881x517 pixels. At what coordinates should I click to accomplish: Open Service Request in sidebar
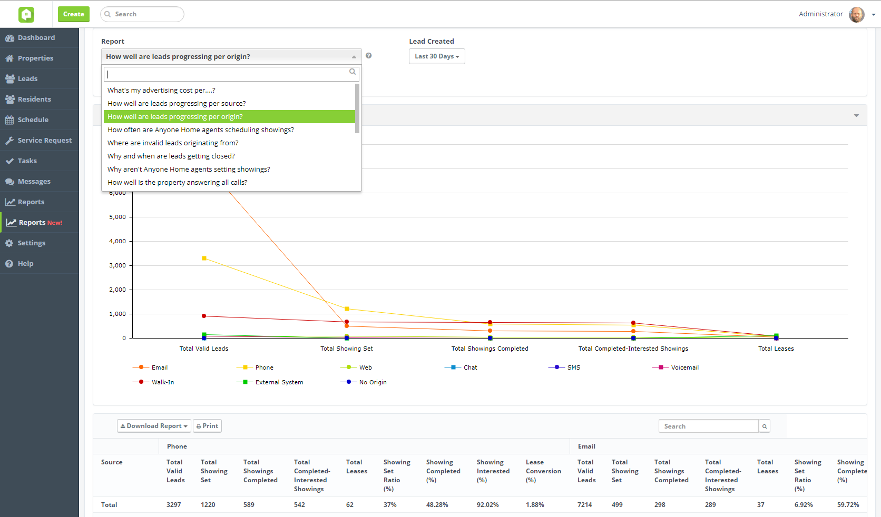[40, 141]
